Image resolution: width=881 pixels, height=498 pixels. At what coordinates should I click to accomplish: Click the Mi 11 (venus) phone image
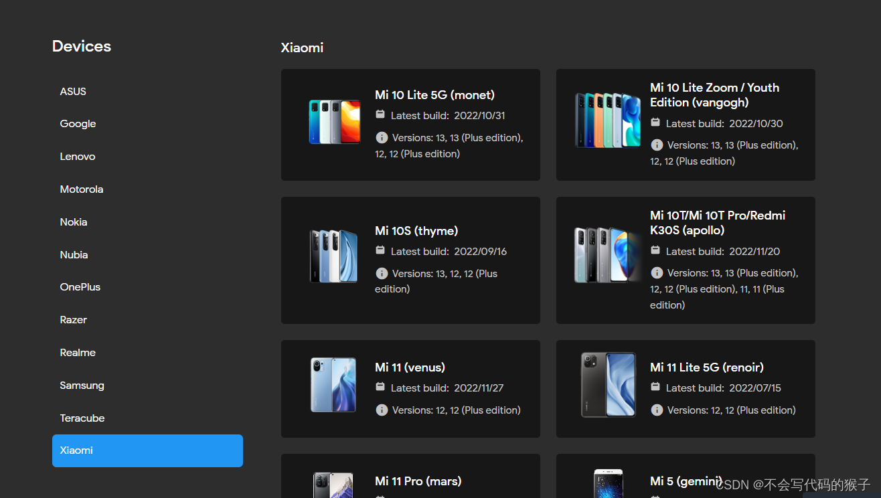333,385
